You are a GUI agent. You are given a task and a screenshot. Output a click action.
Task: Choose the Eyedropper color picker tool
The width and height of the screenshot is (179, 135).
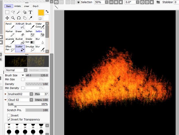(x=30, y=18)
